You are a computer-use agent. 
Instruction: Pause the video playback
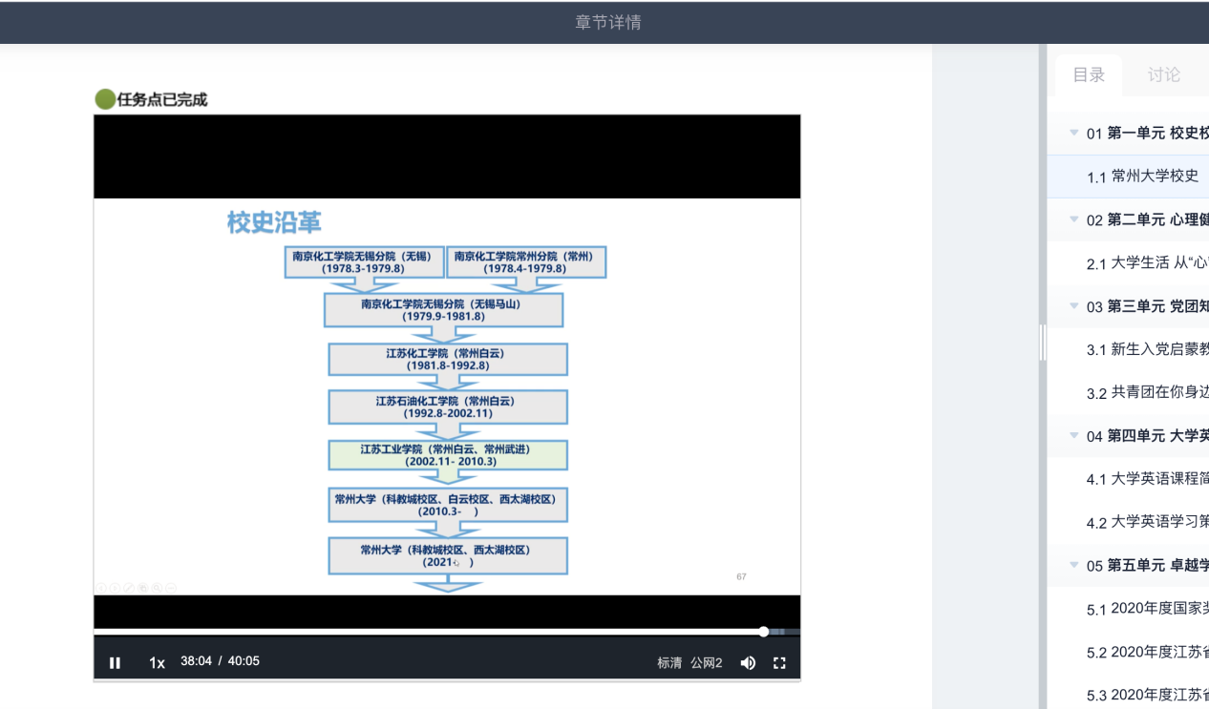(x=115, y=662)
